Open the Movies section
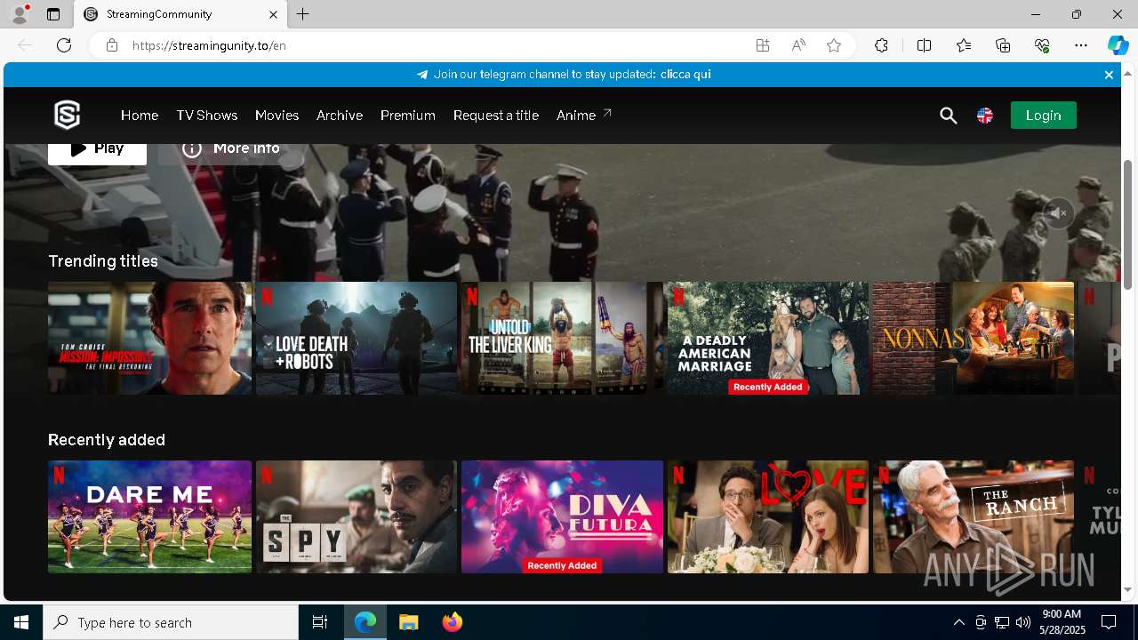The height and width of the screenshot is (640, 1138). (276, 116)
